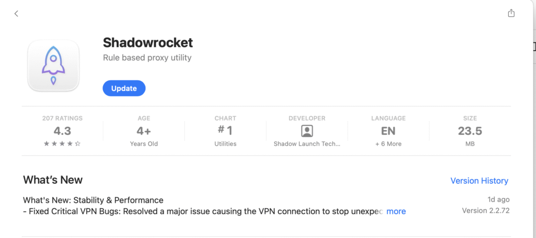Image resolution: width=536 pixels, height=238 pixels.
Task: Open Version History
Action: (479, 181)
